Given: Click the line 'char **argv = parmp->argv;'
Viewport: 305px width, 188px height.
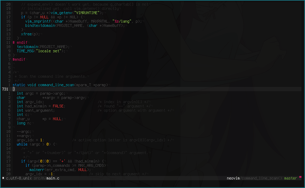Looking at the screenshot, I should (x=52, y=98).
